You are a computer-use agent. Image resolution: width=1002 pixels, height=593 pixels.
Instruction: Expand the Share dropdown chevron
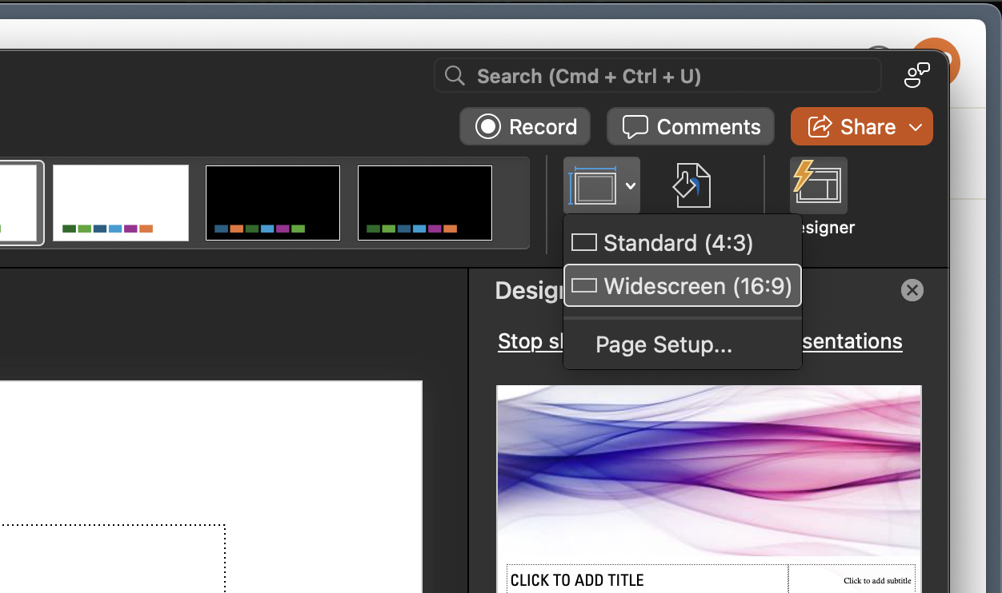pyautogui.click(x=916, y=127)
